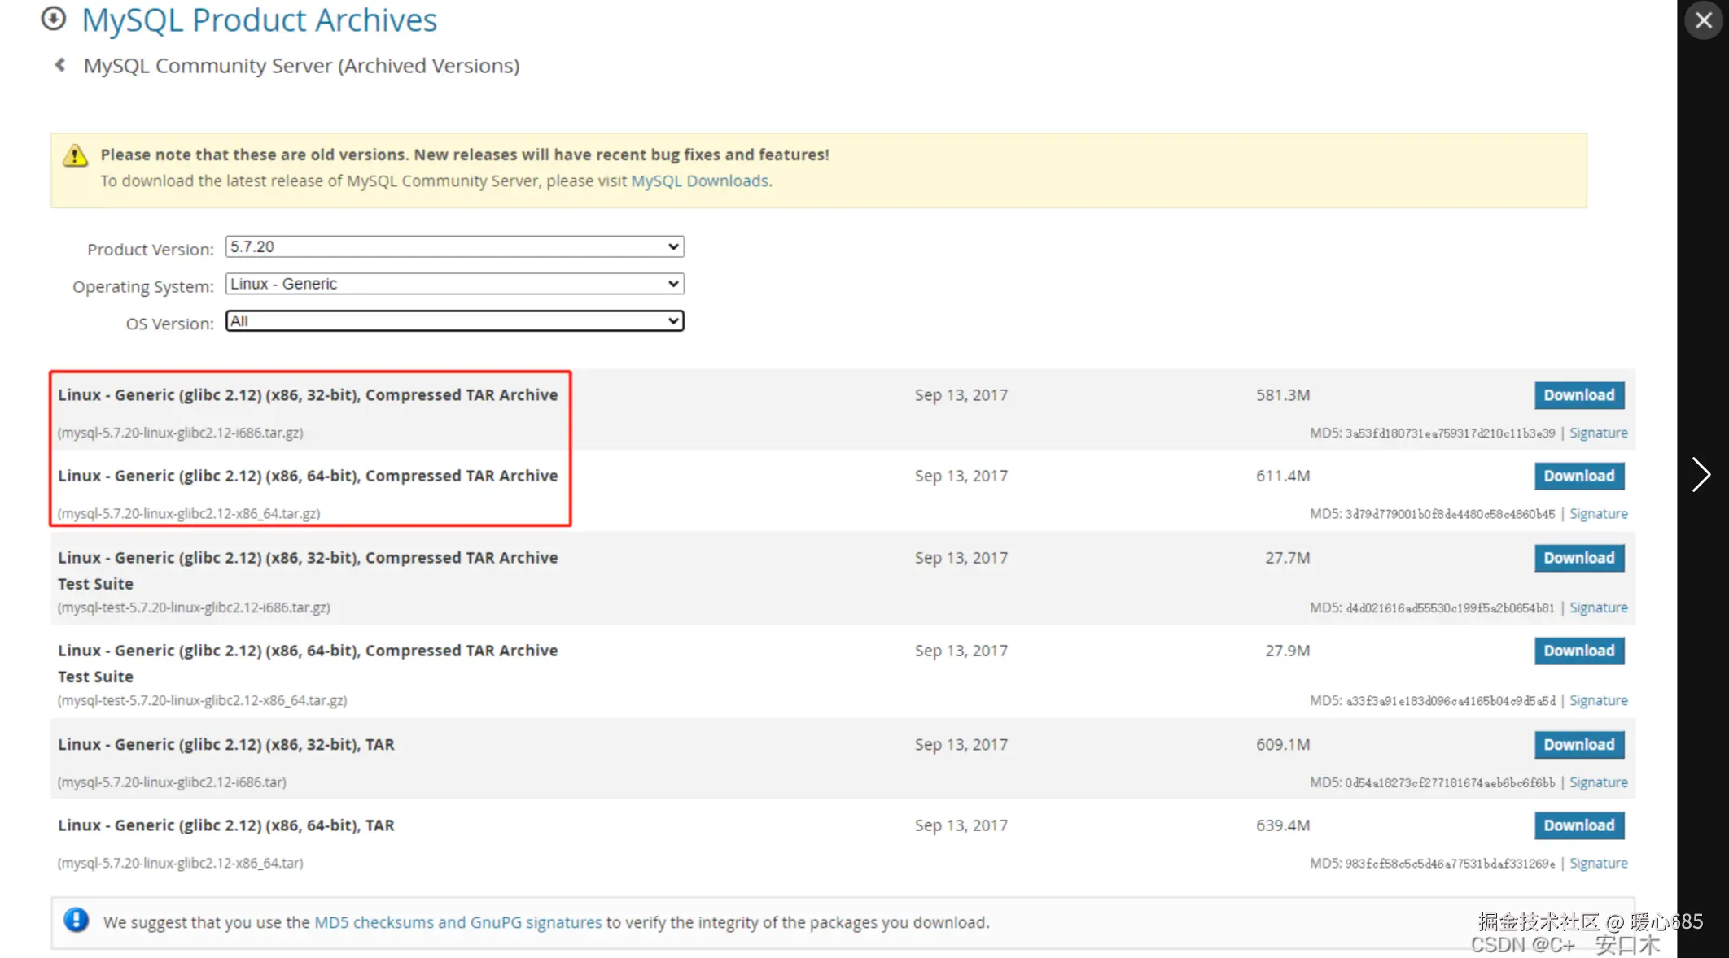1729x958 pixels.
Task: Click the download circle icon beside MySQL Product Archives
Action: (54, 18)
